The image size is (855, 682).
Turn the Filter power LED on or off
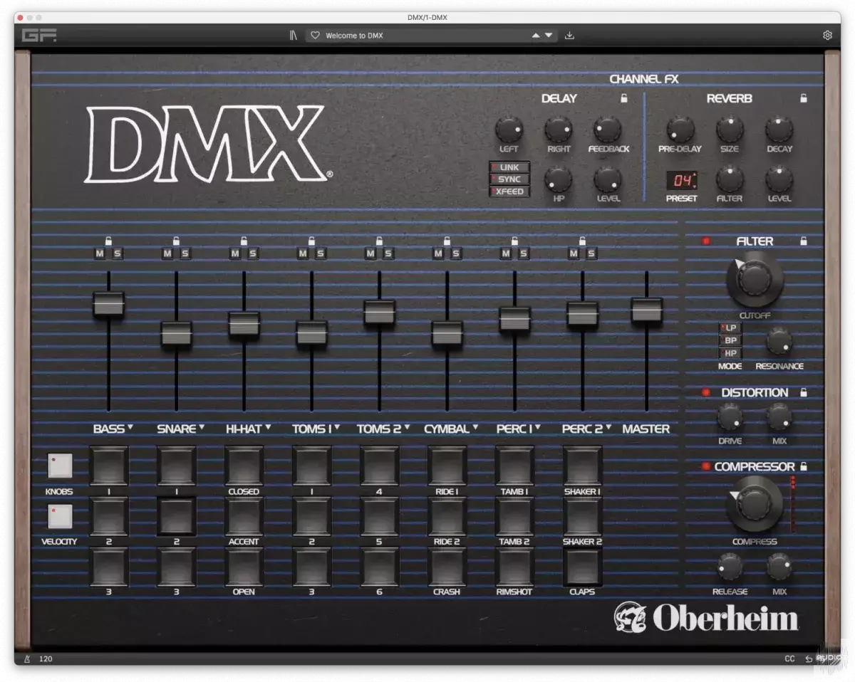[x=707, y=241]
